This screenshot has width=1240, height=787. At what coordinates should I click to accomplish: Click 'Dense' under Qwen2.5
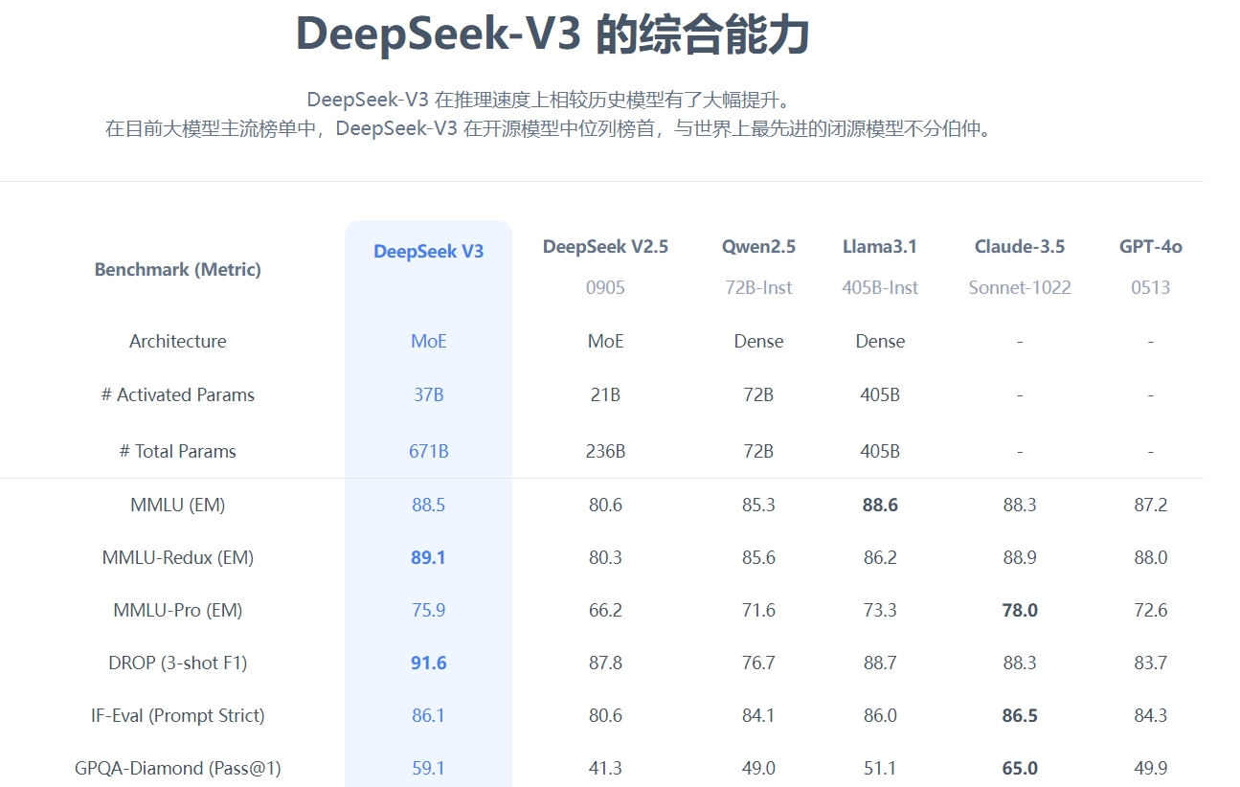click(758, 341)
